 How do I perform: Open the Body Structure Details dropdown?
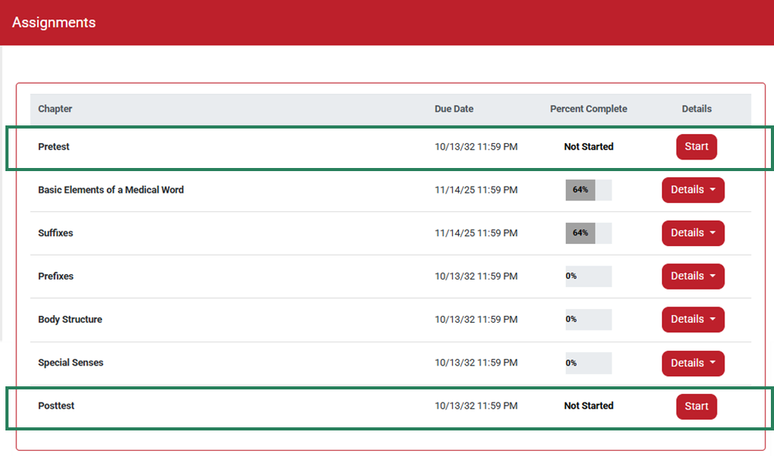point(693,319)
